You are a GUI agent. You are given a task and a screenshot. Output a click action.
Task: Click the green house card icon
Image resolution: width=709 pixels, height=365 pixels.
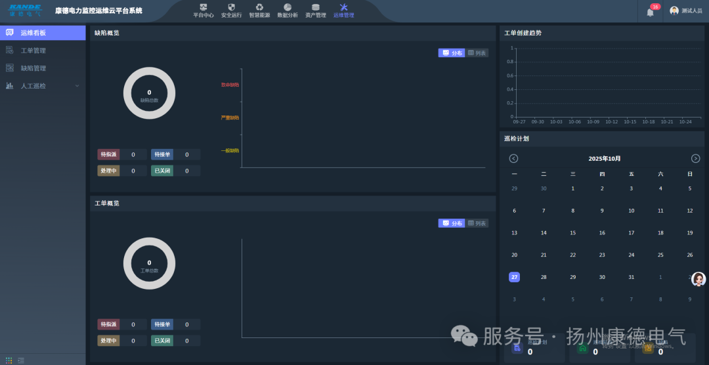[x=582, y=348]
